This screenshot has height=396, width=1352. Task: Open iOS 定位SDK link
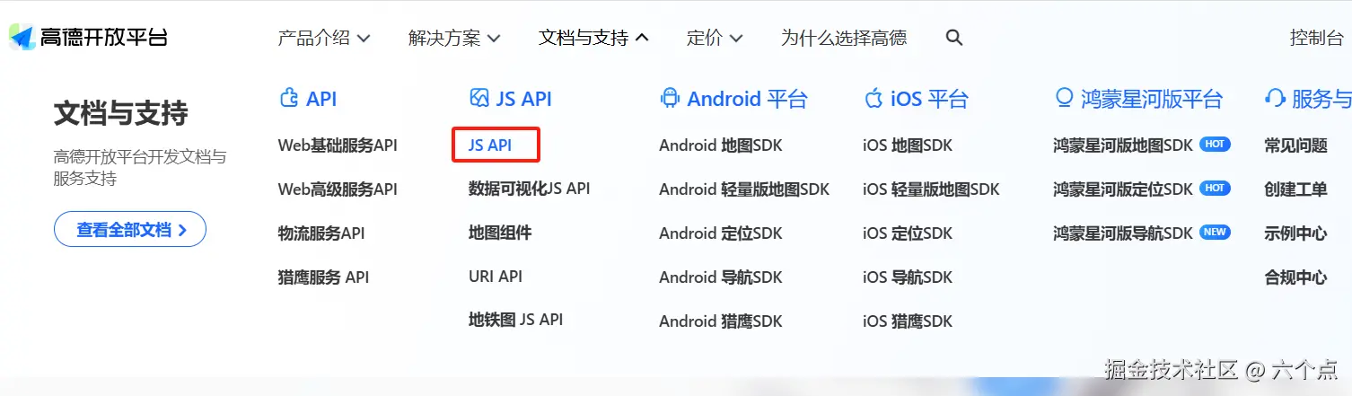click(908, 233)
